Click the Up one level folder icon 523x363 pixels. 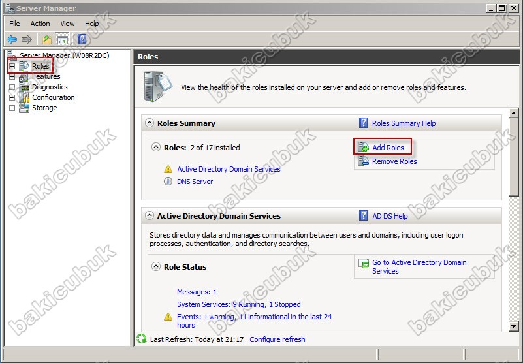47,39
